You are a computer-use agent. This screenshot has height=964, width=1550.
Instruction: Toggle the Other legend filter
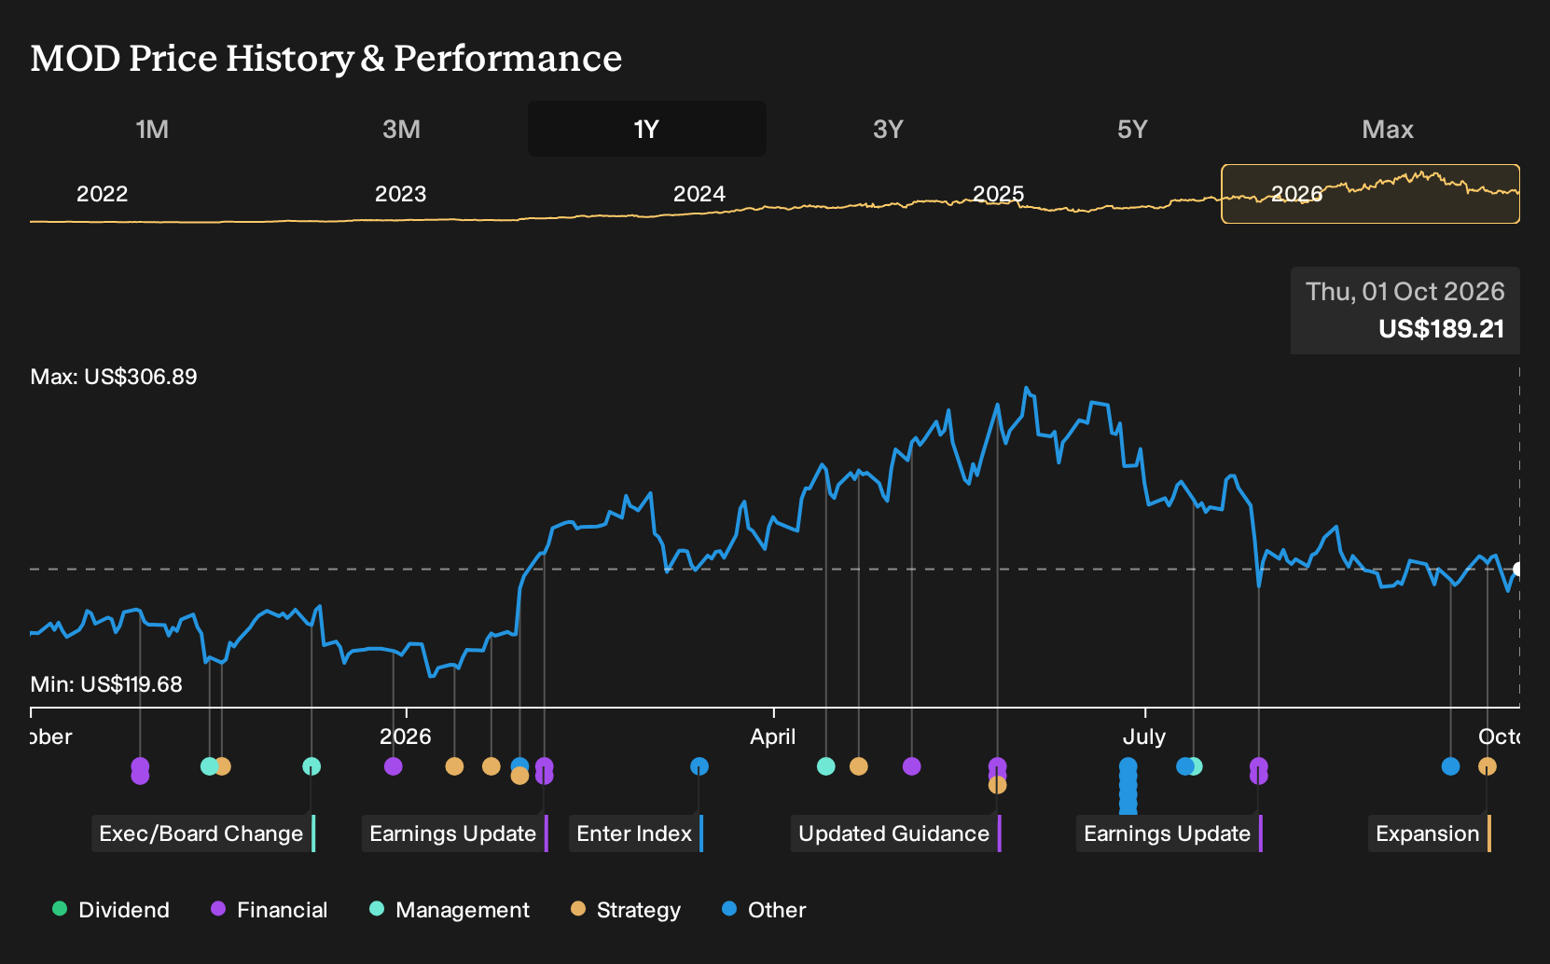coord(764,909)
